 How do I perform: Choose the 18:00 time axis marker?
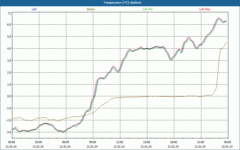174,142
